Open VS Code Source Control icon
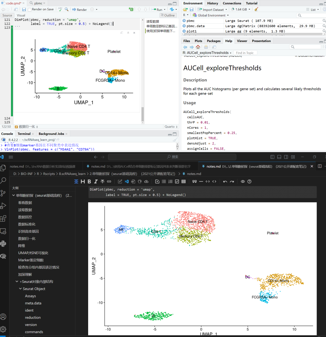This screenshot has height=337, width=326. click(x=3, y=193)
